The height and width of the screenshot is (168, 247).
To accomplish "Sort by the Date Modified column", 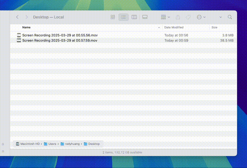I will point(174,27).
